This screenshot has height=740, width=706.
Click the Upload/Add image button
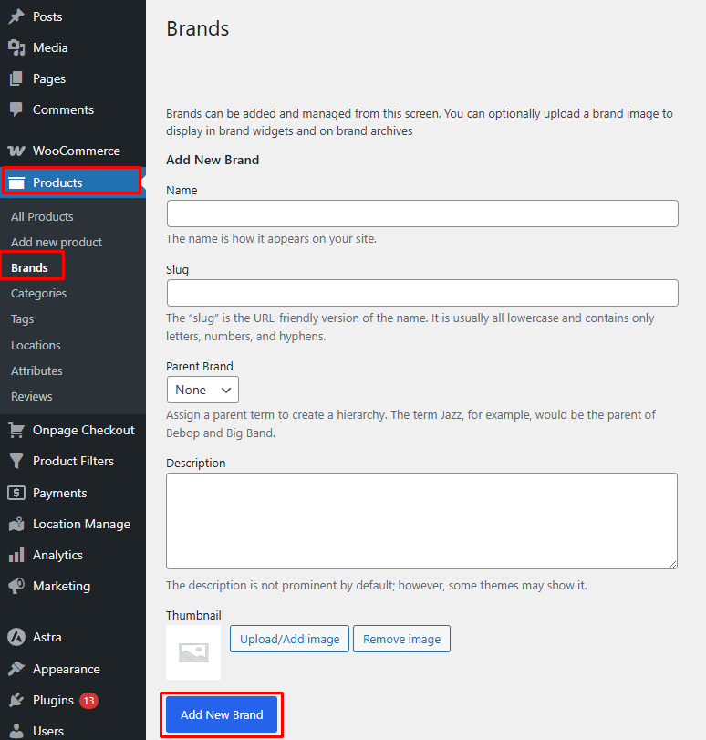click(289, 639)
